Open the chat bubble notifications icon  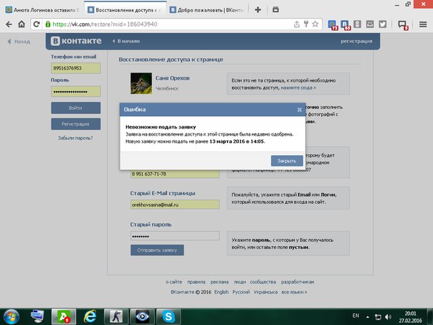[x=403, y=25]
